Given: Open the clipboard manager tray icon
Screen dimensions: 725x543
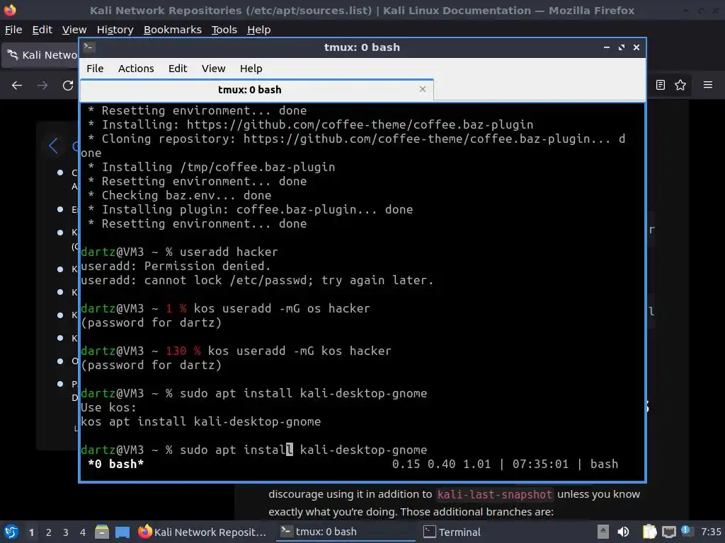Looking at the screenshot, I should (650, 532).
